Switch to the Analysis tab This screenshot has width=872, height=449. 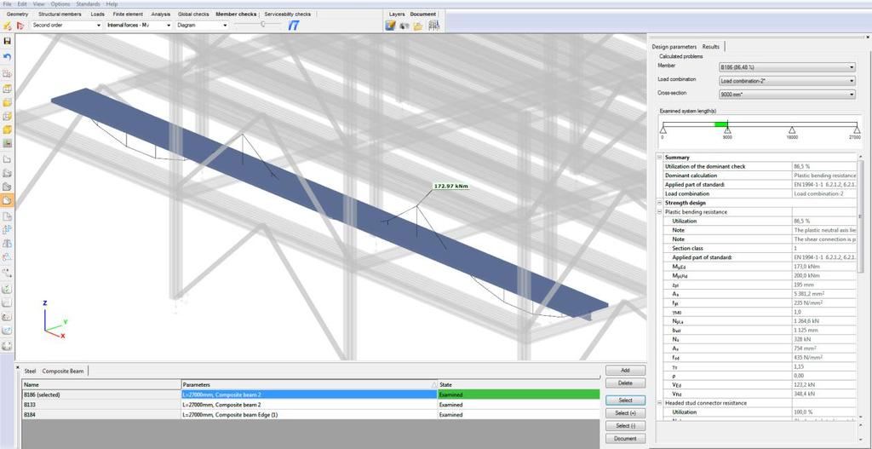161,14
